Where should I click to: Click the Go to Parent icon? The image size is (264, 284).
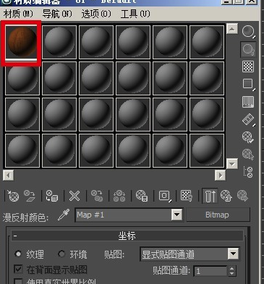tap(226, 196)
